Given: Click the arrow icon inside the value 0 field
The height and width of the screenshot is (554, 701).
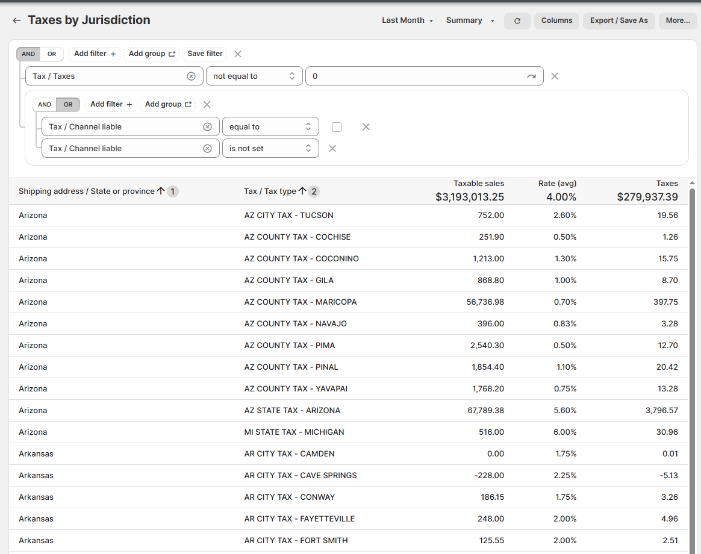Looking at the screenshot, I should tap(531, 76).
